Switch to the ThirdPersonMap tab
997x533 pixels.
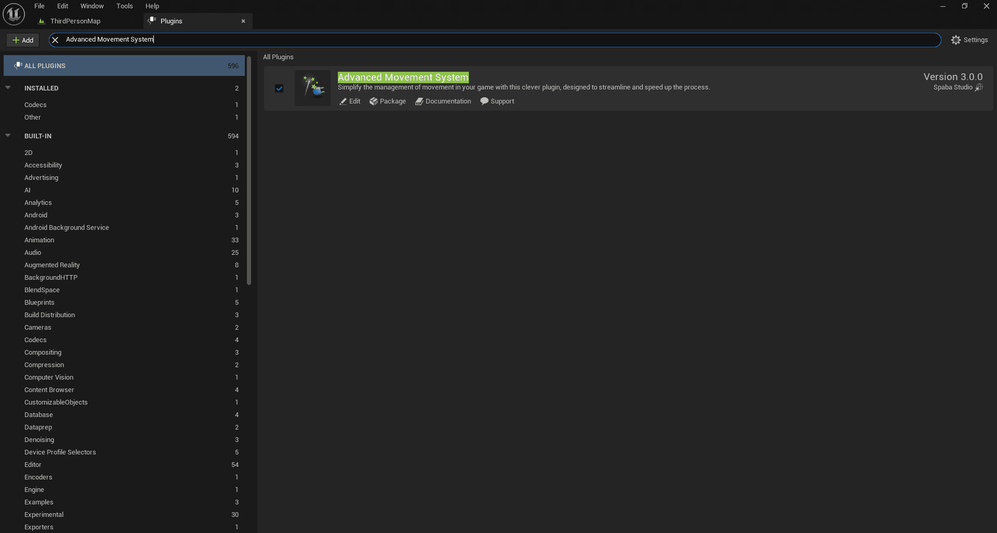(x=75, y=21)
